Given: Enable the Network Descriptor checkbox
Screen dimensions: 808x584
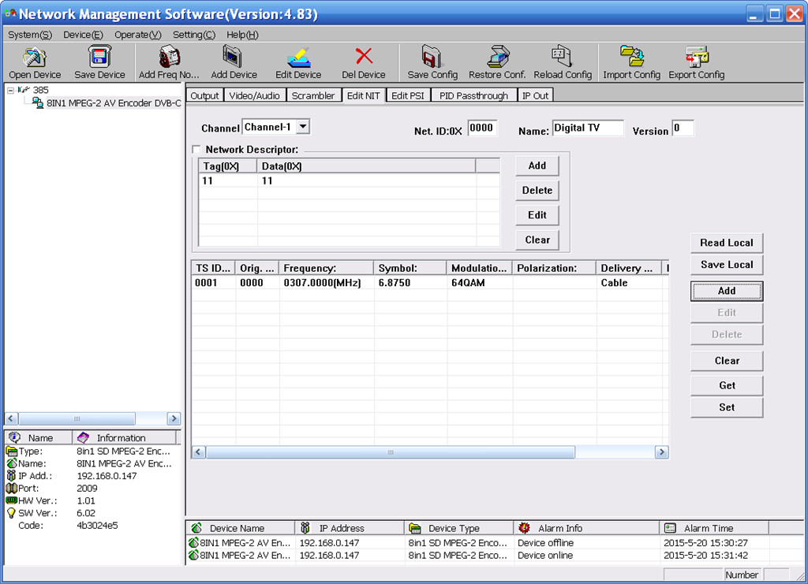Looking at the screenshot, I should 196,150.
